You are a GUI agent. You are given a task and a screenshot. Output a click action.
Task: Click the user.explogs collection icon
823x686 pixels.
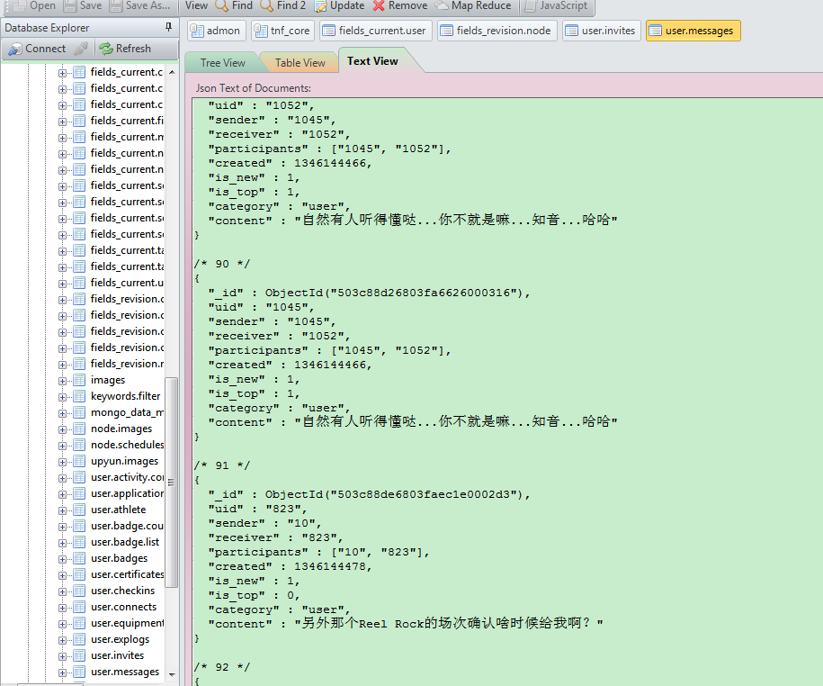(79, 639)
